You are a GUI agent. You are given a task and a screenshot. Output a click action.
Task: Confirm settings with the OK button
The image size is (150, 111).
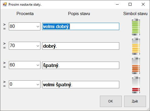(x=111, y=101)
